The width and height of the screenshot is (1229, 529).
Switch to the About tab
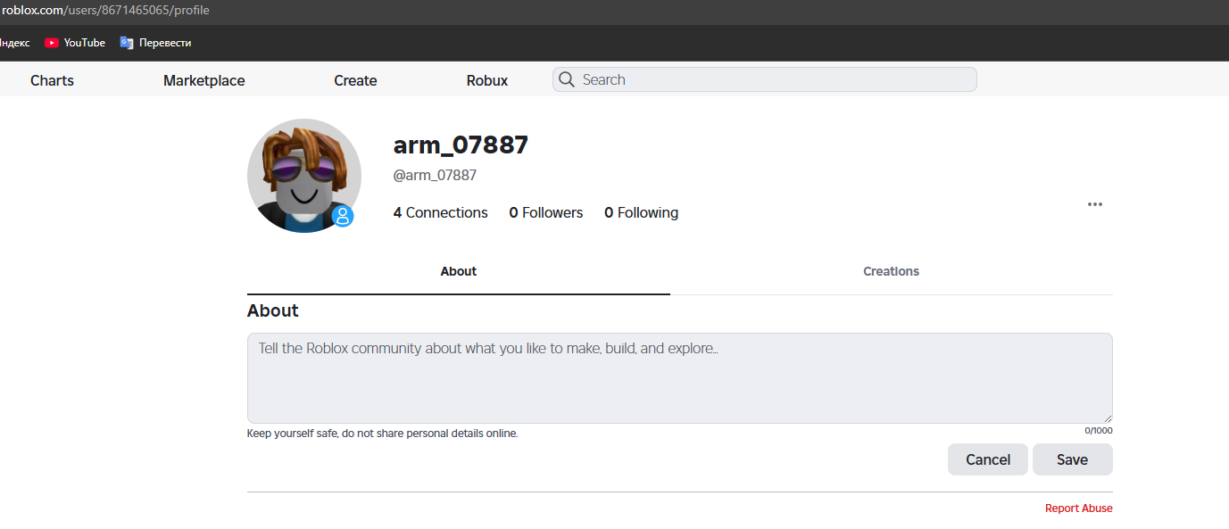pyautogui.click(x=459, y=271)
